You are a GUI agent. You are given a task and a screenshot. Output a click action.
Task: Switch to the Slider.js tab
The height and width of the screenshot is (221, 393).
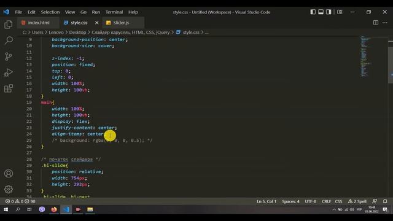click(123, 23)
